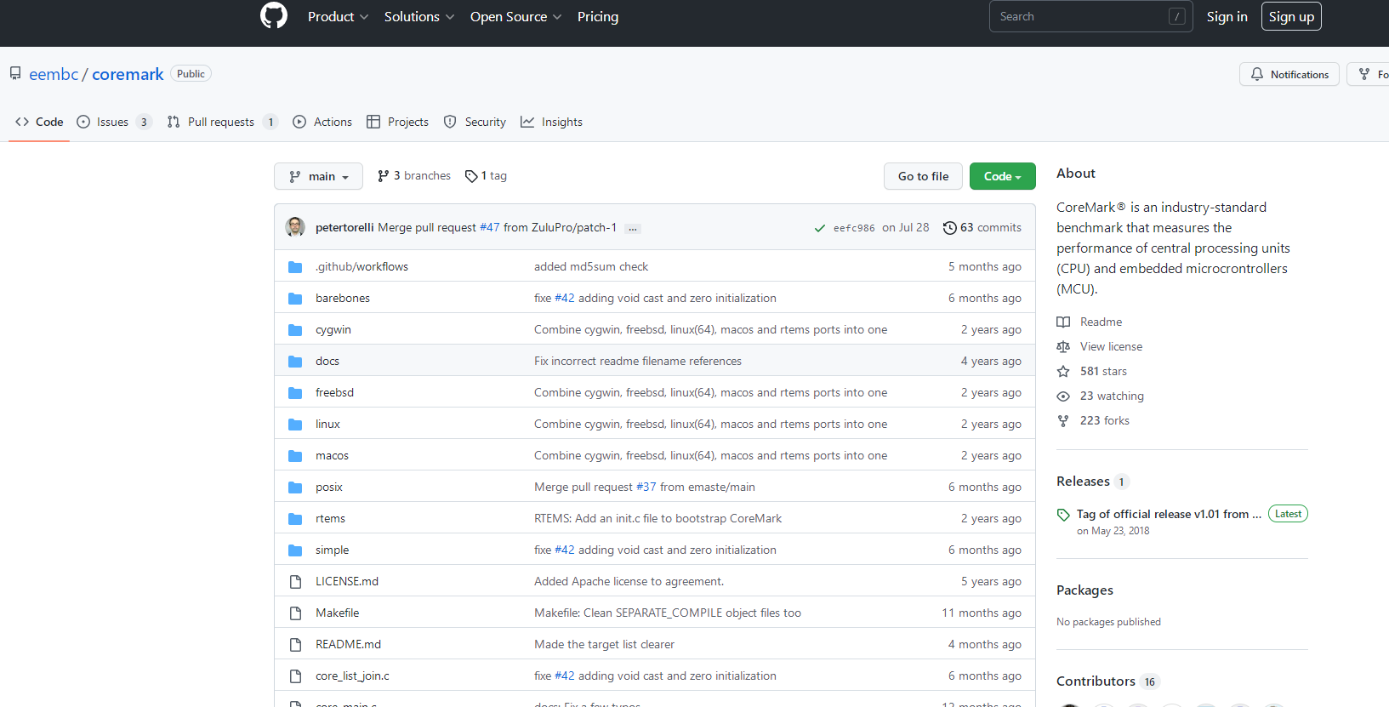Image resolution: width=1389 pixels, height=707 pixels.
Task: Expand commit message ellipsis button
Action: [x=632, y=228]
